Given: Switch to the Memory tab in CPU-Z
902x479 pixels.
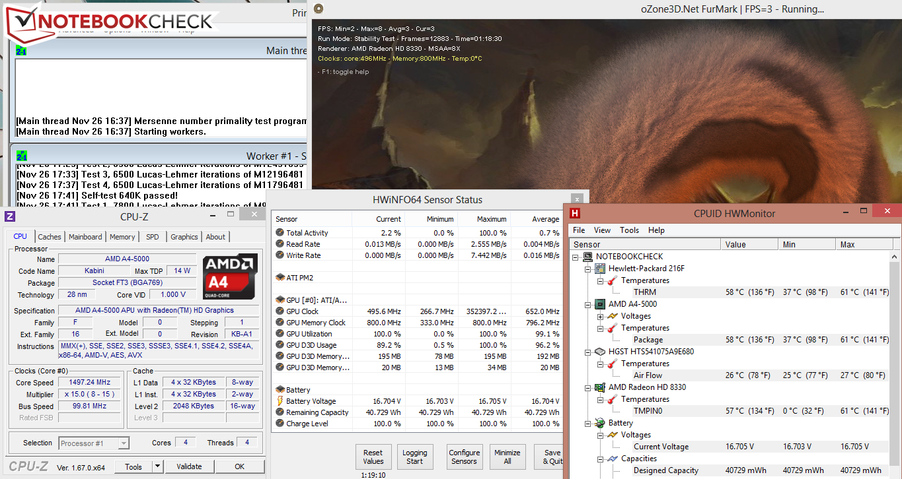Looking at the screenshot, I should (122, 237).
